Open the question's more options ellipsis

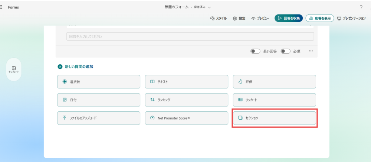pyautogui.click(x=311, y=51)
